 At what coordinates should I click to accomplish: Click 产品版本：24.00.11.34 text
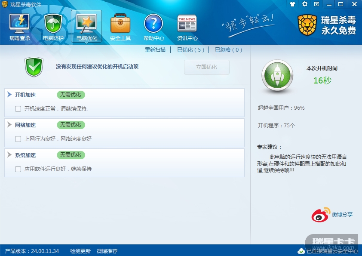tap(32, 251)
